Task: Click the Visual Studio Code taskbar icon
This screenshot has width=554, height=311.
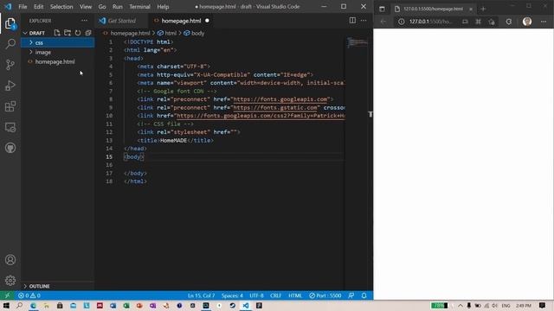Action: tap(246, 305)
